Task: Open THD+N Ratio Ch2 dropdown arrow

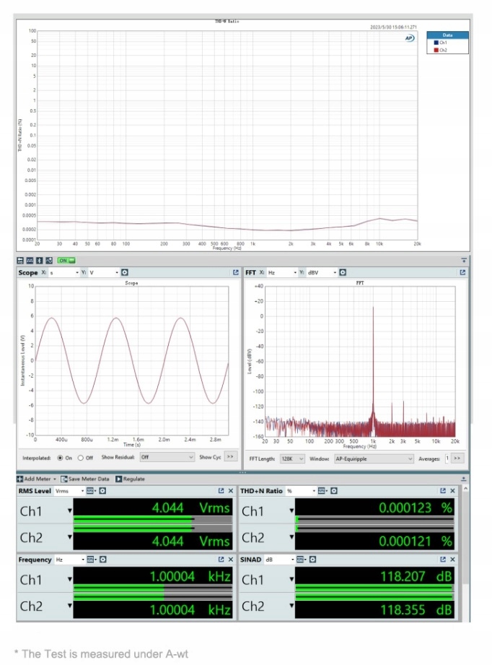Action: 291,537
